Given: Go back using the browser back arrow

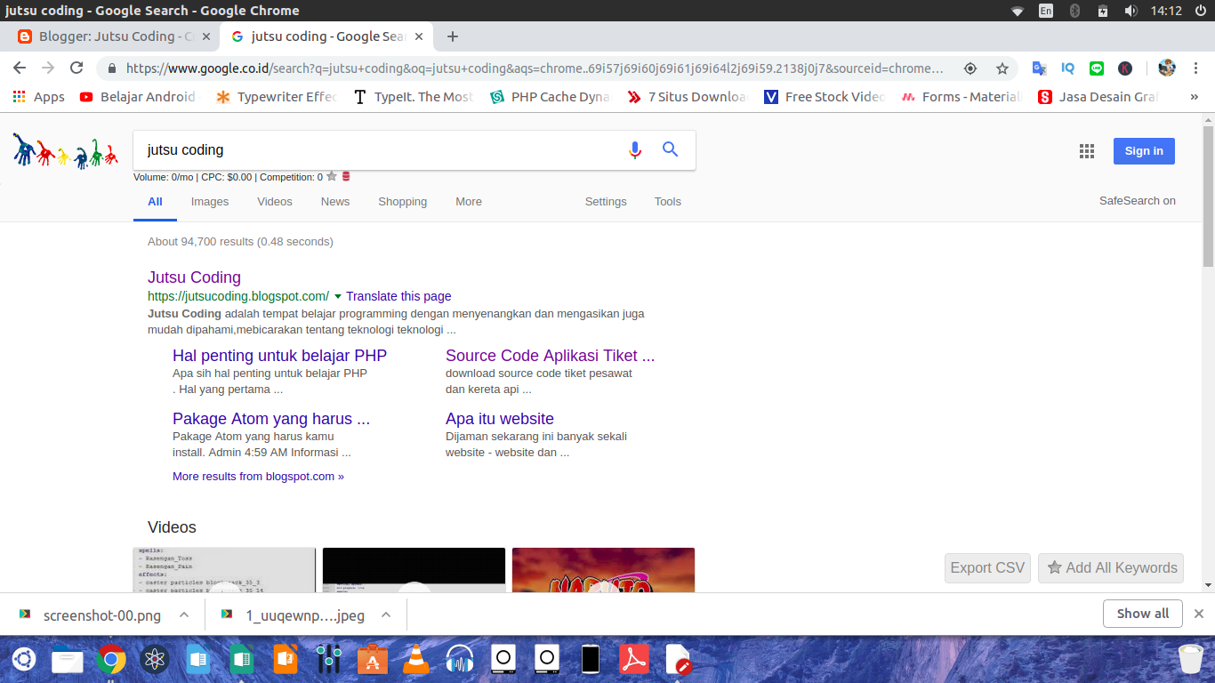Looking at the screenshot, I should [x=20, y=68].
